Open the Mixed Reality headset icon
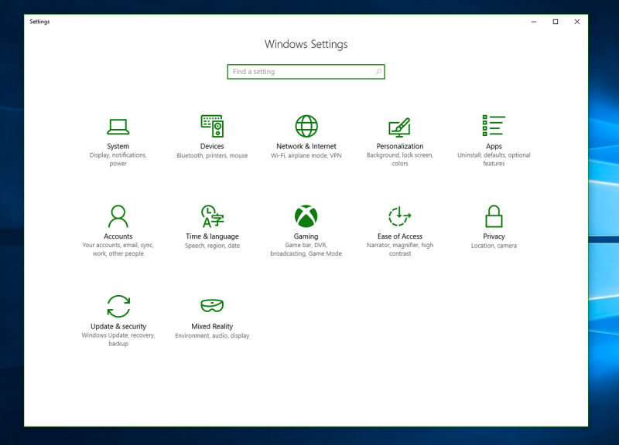This screenshot has height=445, width=619. click(212, 305)
